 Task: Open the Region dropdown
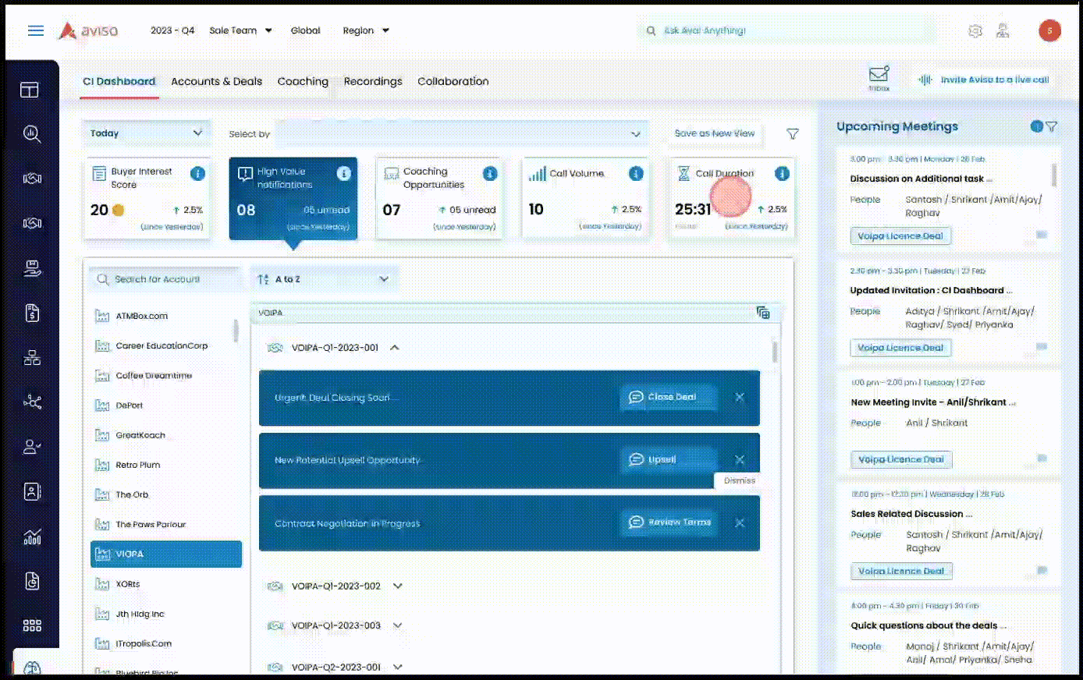[366, 30]
